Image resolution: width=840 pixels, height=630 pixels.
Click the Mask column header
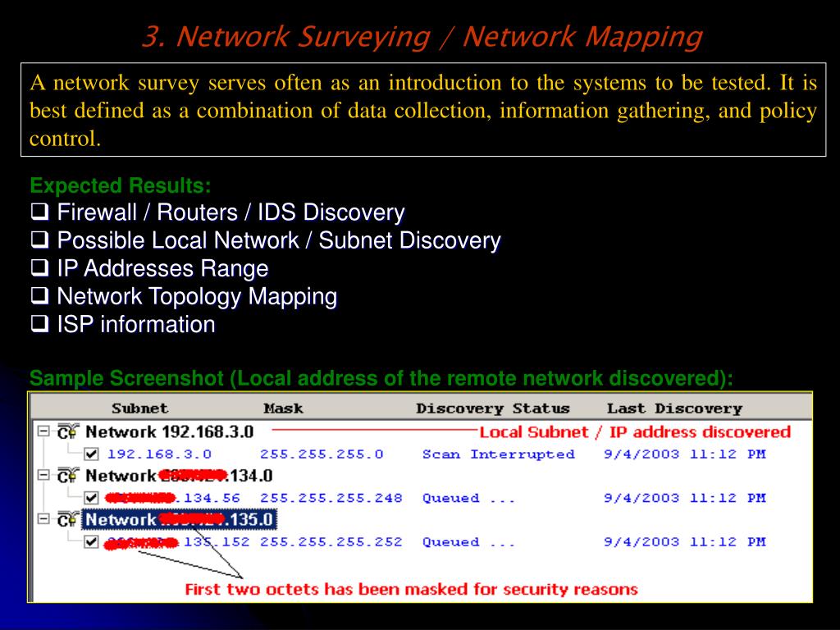coord(283,409)
